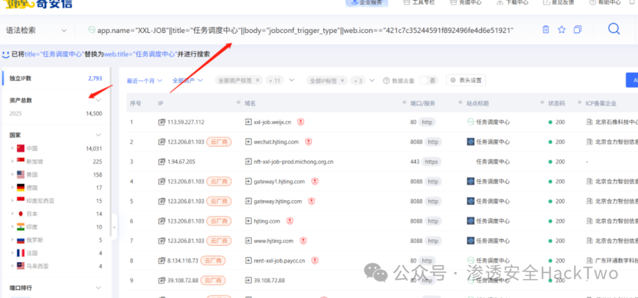This screenshot has width=638, height=298.
Task: Run the search with the magnifier icon
Action: pyautogui.click(x=614, y=29)
